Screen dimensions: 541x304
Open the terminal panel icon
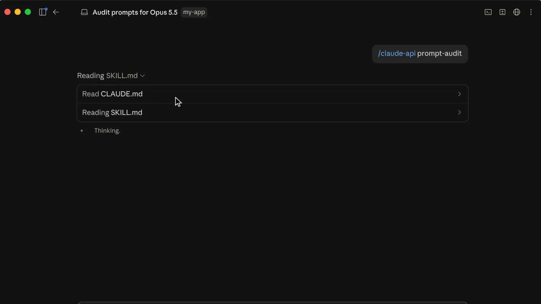point(488,12)
